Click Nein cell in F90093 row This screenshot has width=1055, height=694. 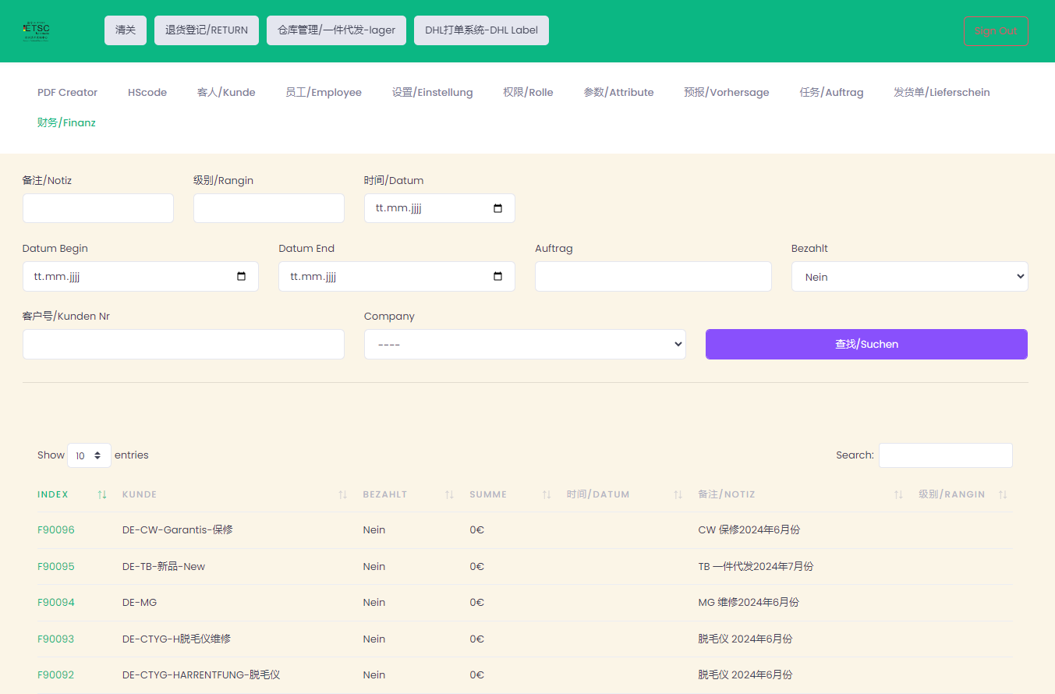point(374,639)
